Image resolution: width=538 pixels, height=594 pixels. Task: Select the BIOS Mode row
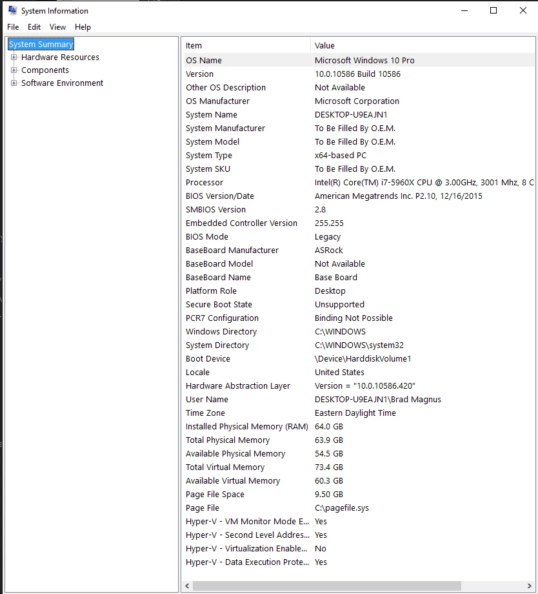point(358,237)
